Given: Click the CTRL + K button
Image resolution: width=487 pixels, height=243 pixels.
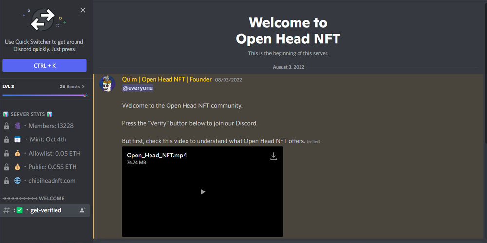Looking at the screenshot, I should point(44,66).
